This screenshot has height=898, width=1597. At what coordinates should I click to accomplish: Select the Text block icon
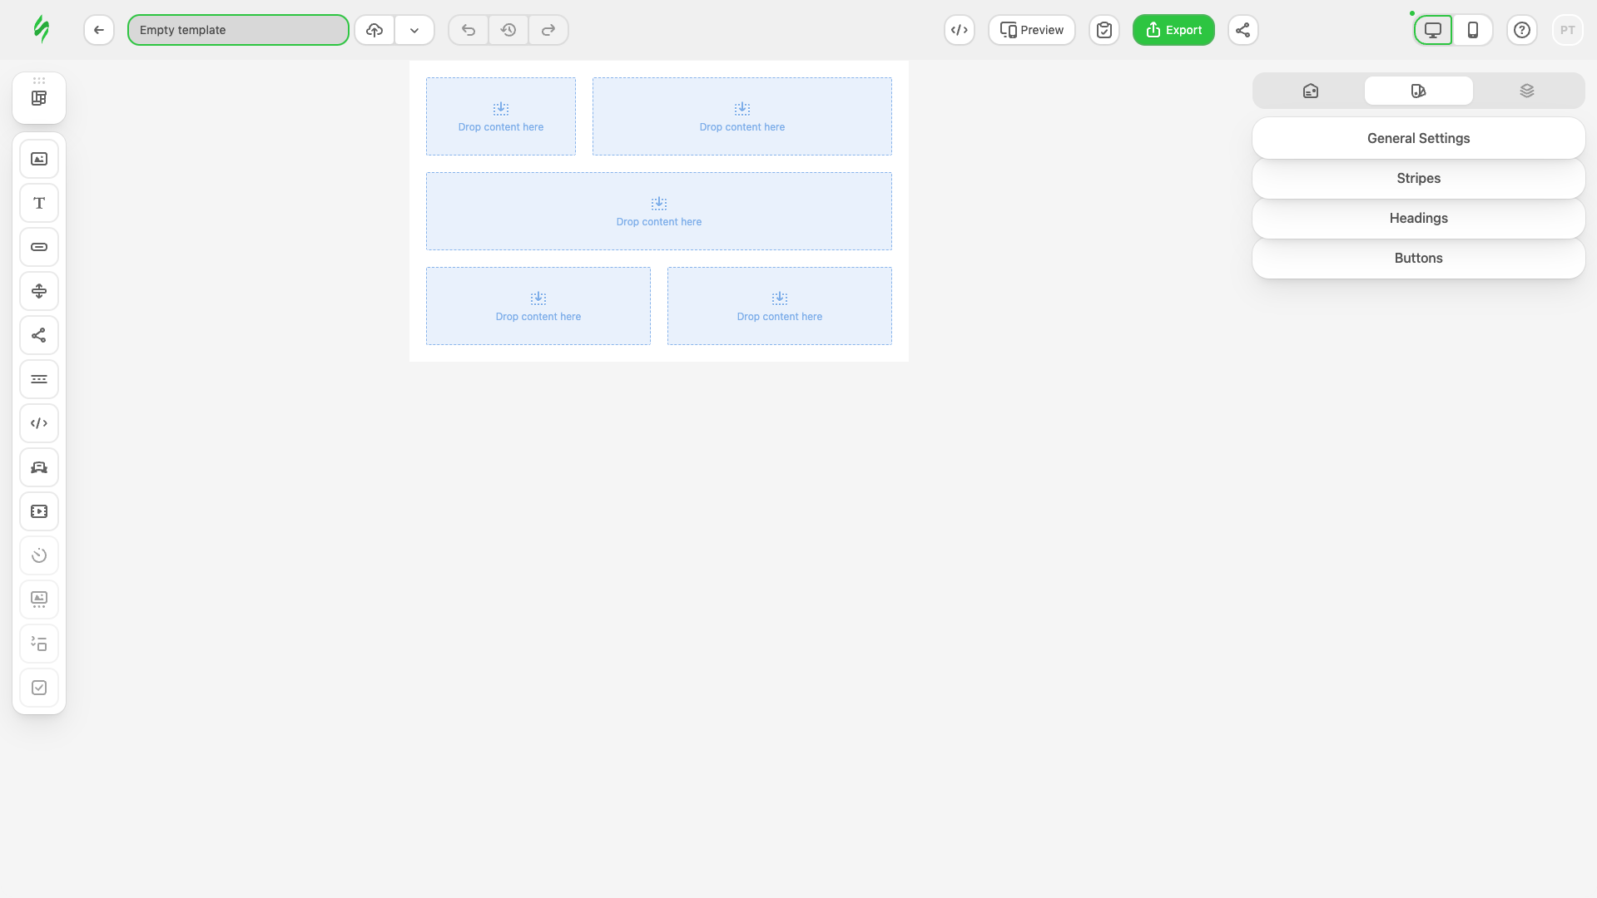click(x=39, y=202)
